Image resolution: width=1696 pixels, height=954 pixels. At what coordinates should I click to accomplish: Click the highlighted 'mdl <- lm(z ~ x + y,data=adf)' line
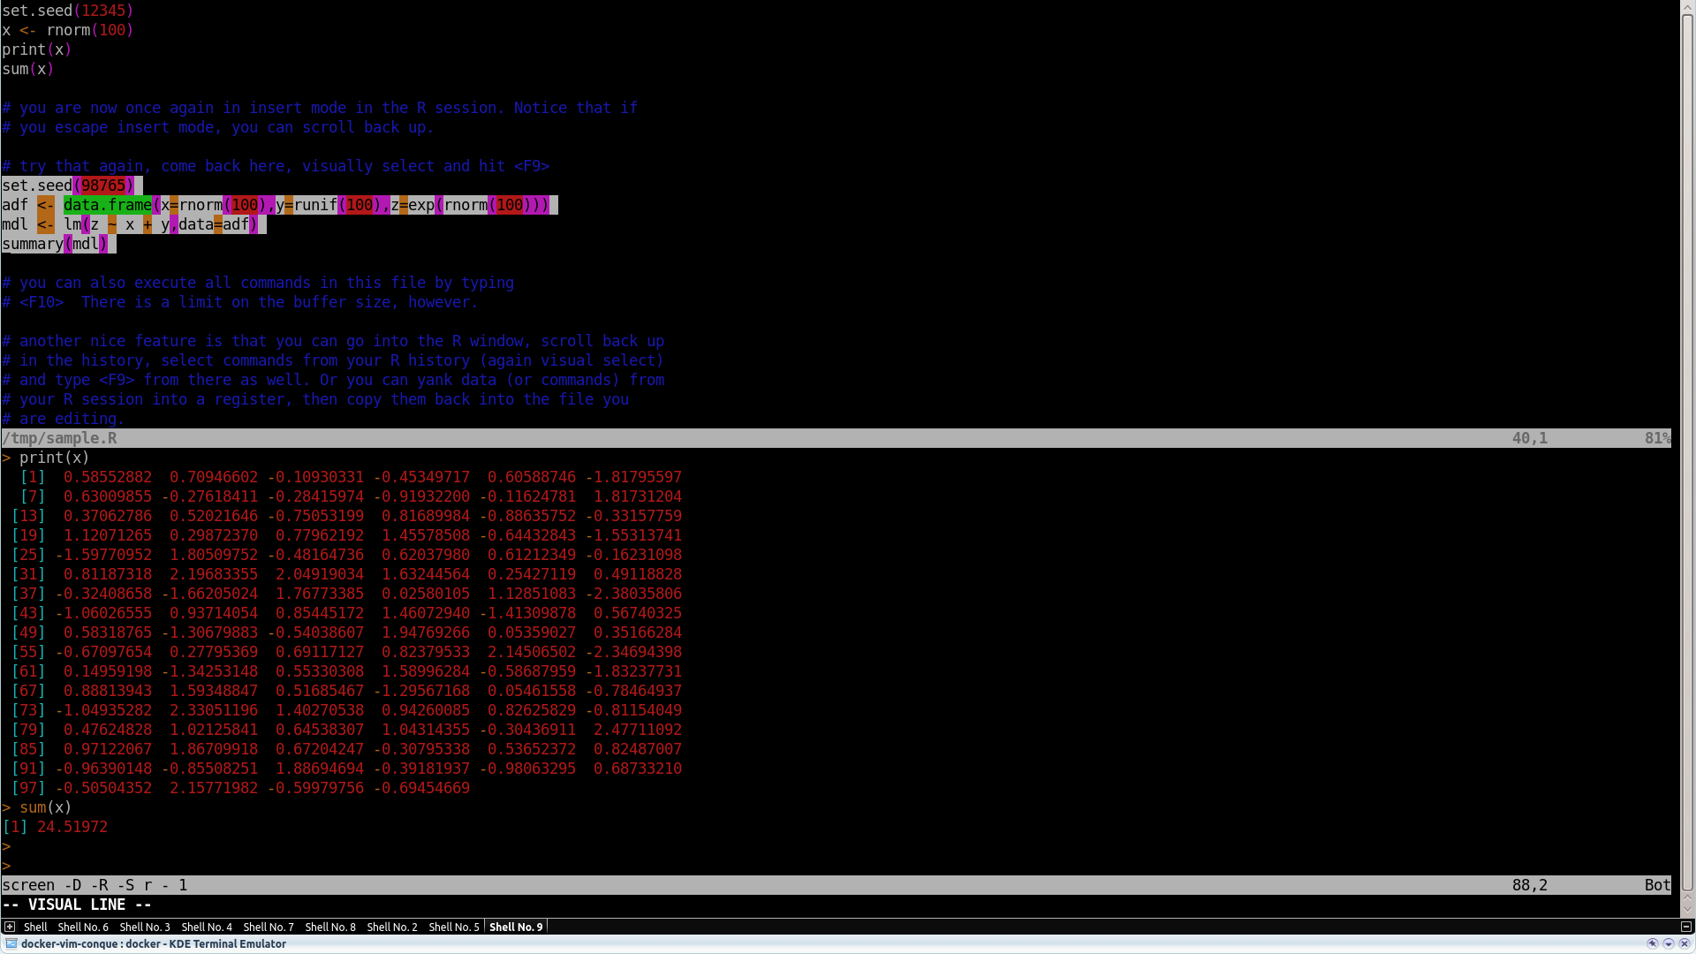coord(133,224)
